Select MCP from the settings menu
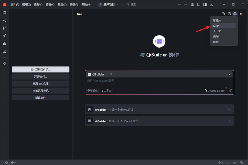 click(x=224, y=26)
